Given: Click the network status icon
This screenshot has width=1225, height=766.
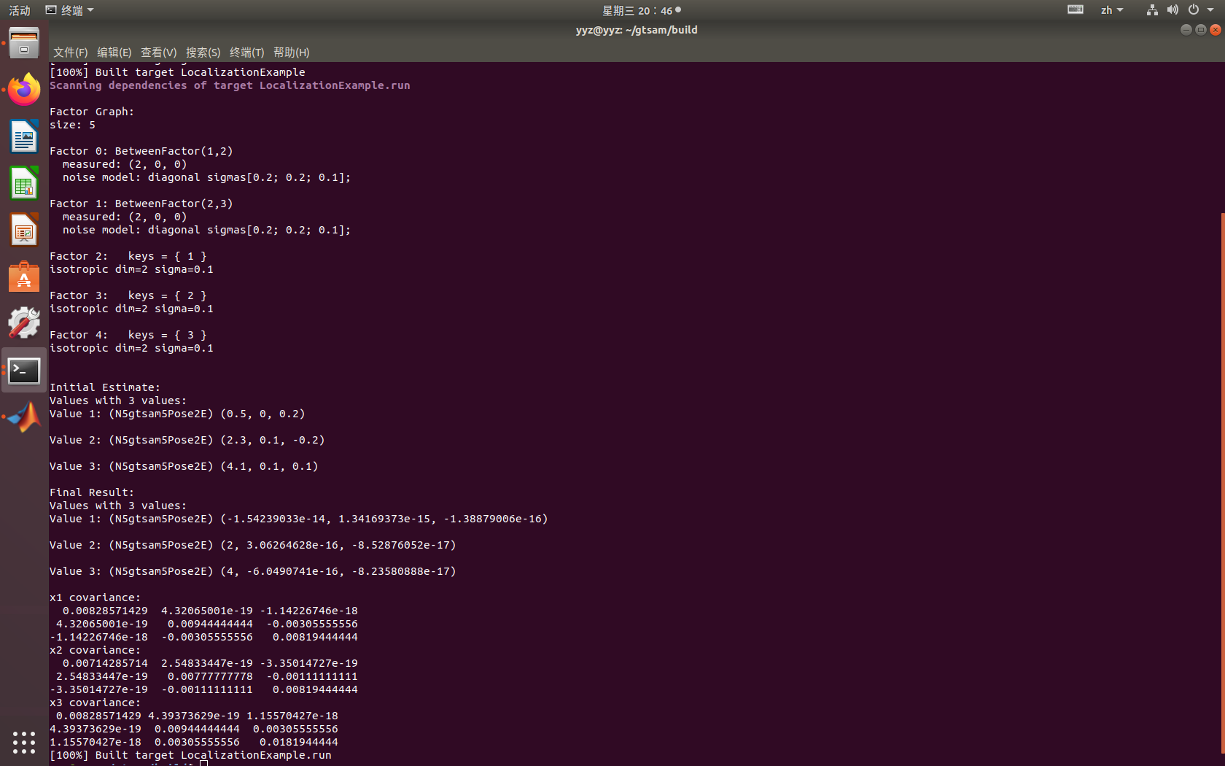Looking at the screenshot, I should tap(1151, 10).
